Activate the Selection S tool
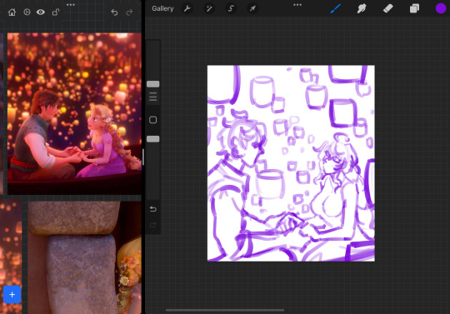This screenshot has width=450, height=314. 231,8
